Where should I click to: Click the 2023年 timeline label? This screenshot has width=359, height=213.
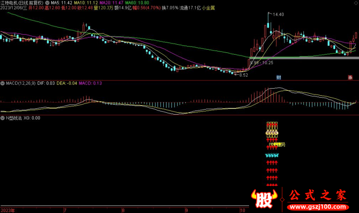click(8, 210)
